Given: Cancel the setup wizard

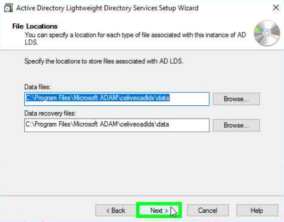Looking at the screenshot, I should click(x=207, y=210).
